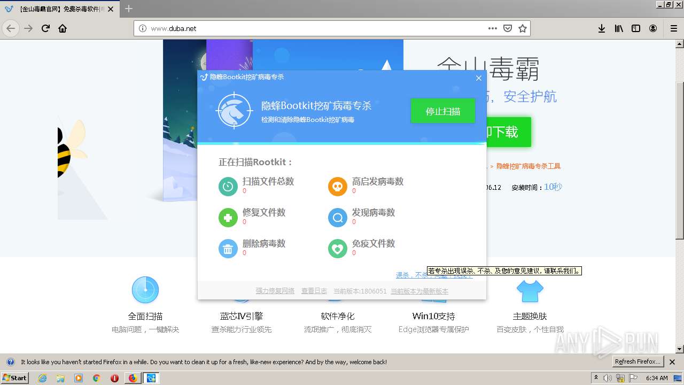Screen dimensions: 684x385
Task: Click the volume speaker tray icon
Action: [608, 378]
